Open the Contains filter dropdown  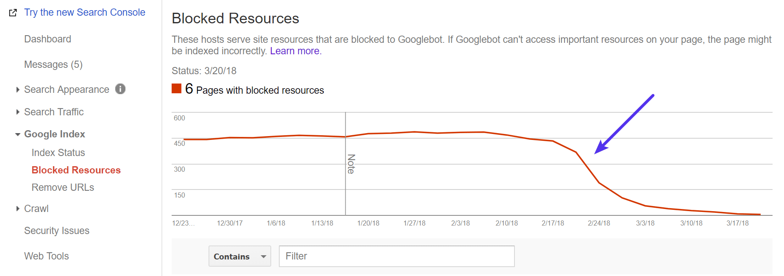pyautogui.click(x=239, y=256)
